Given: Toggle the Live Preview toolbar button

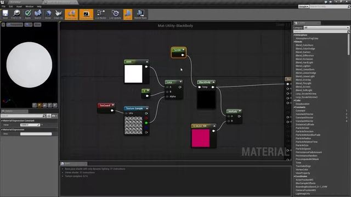Looking at the screenshot, I should (x=86, y=14).
